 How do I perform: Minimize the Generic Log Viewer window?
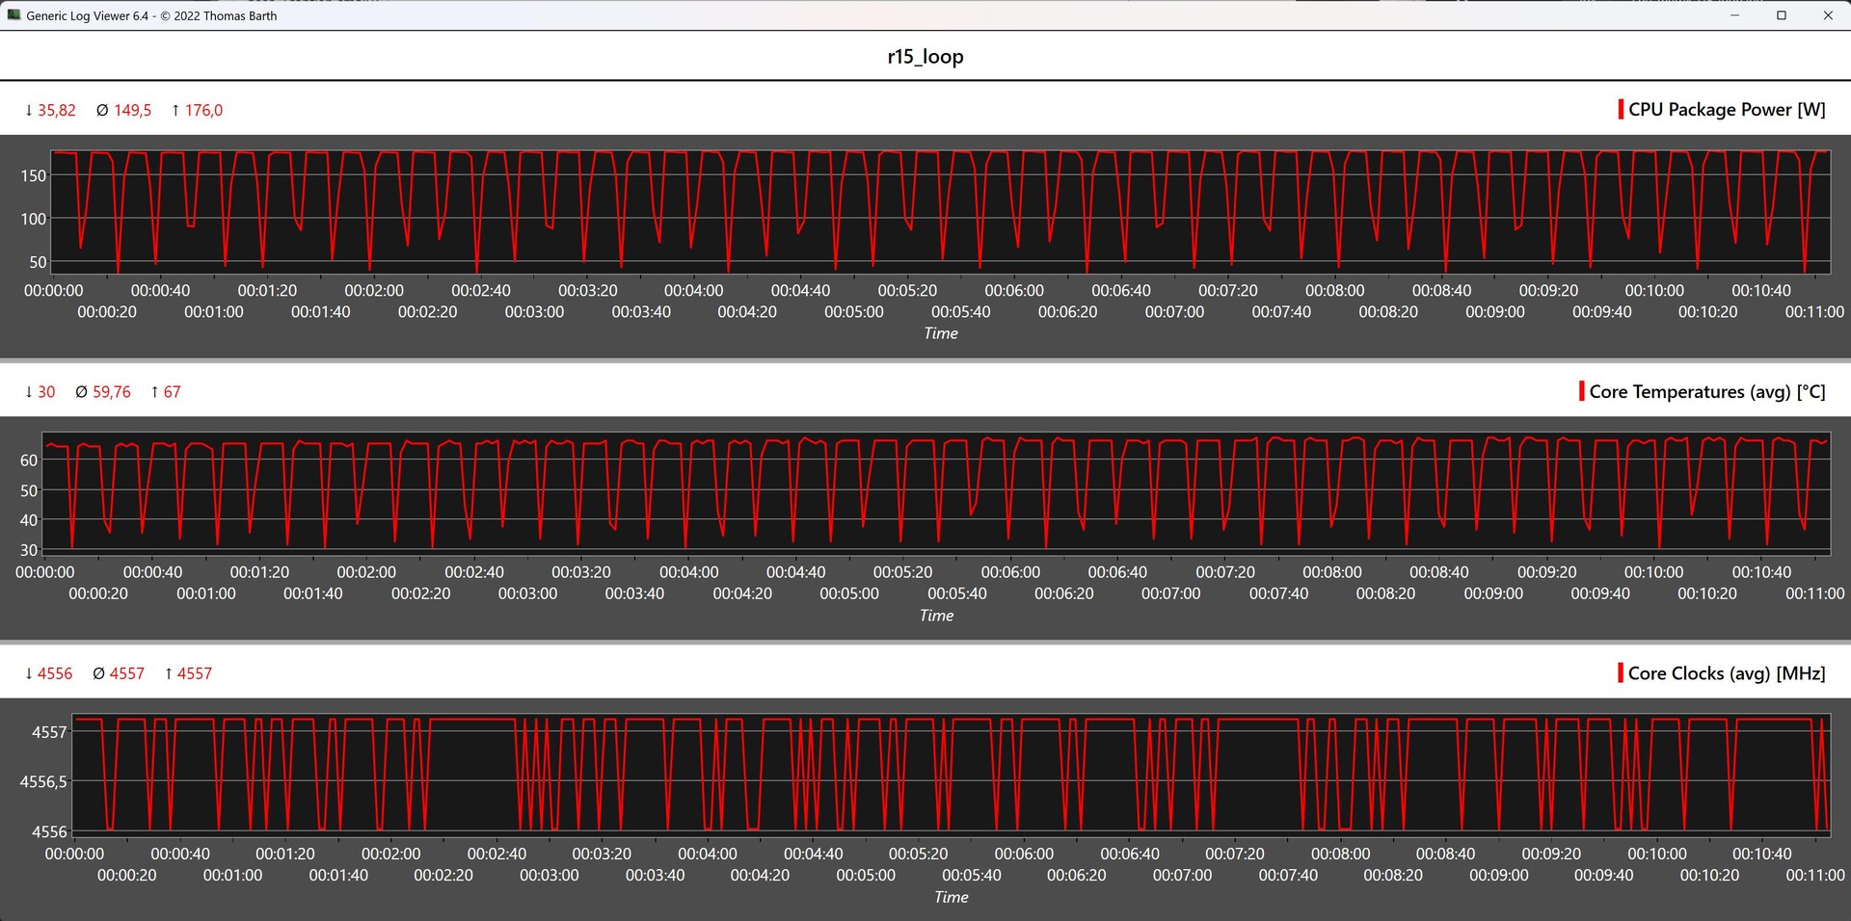click(x=1735, y=15)
